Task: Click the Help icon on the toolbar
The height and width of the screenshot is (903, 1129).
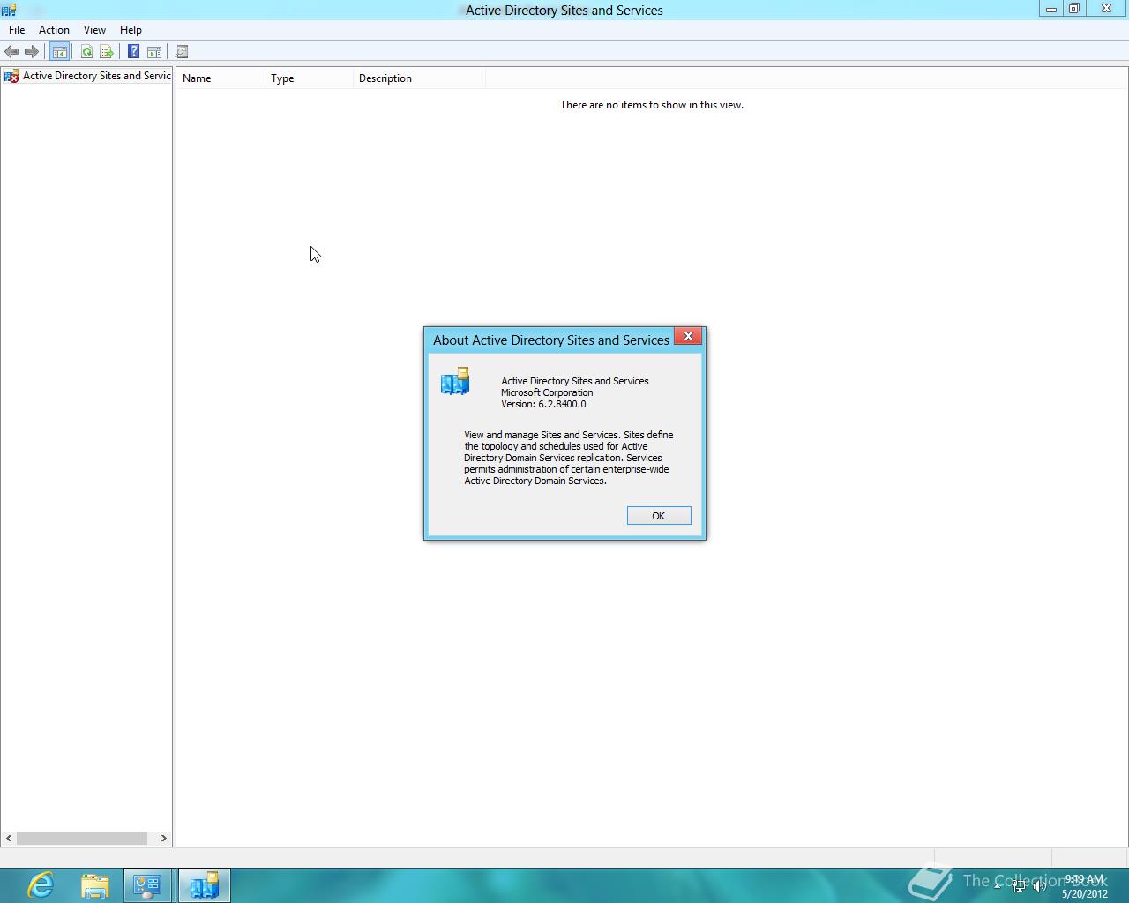Action: pyautogui.click(x=132, y=51)
